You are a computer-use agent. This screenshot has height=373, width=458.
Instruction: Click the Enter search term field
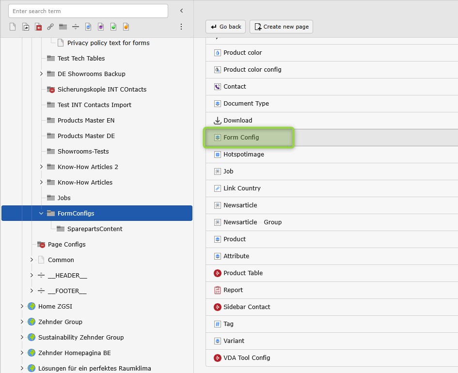click(x=88, y=11)
